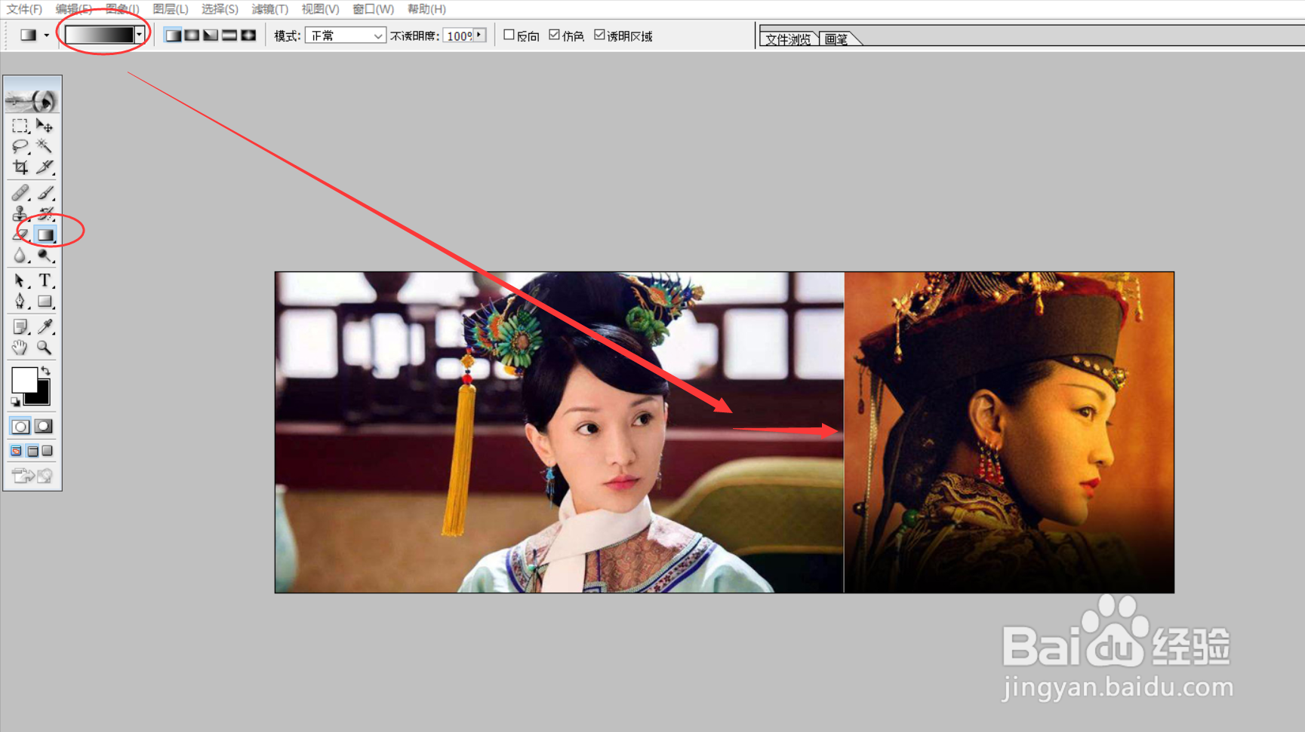
Task: Select the Move tool
Action: (x=45, y=125)
